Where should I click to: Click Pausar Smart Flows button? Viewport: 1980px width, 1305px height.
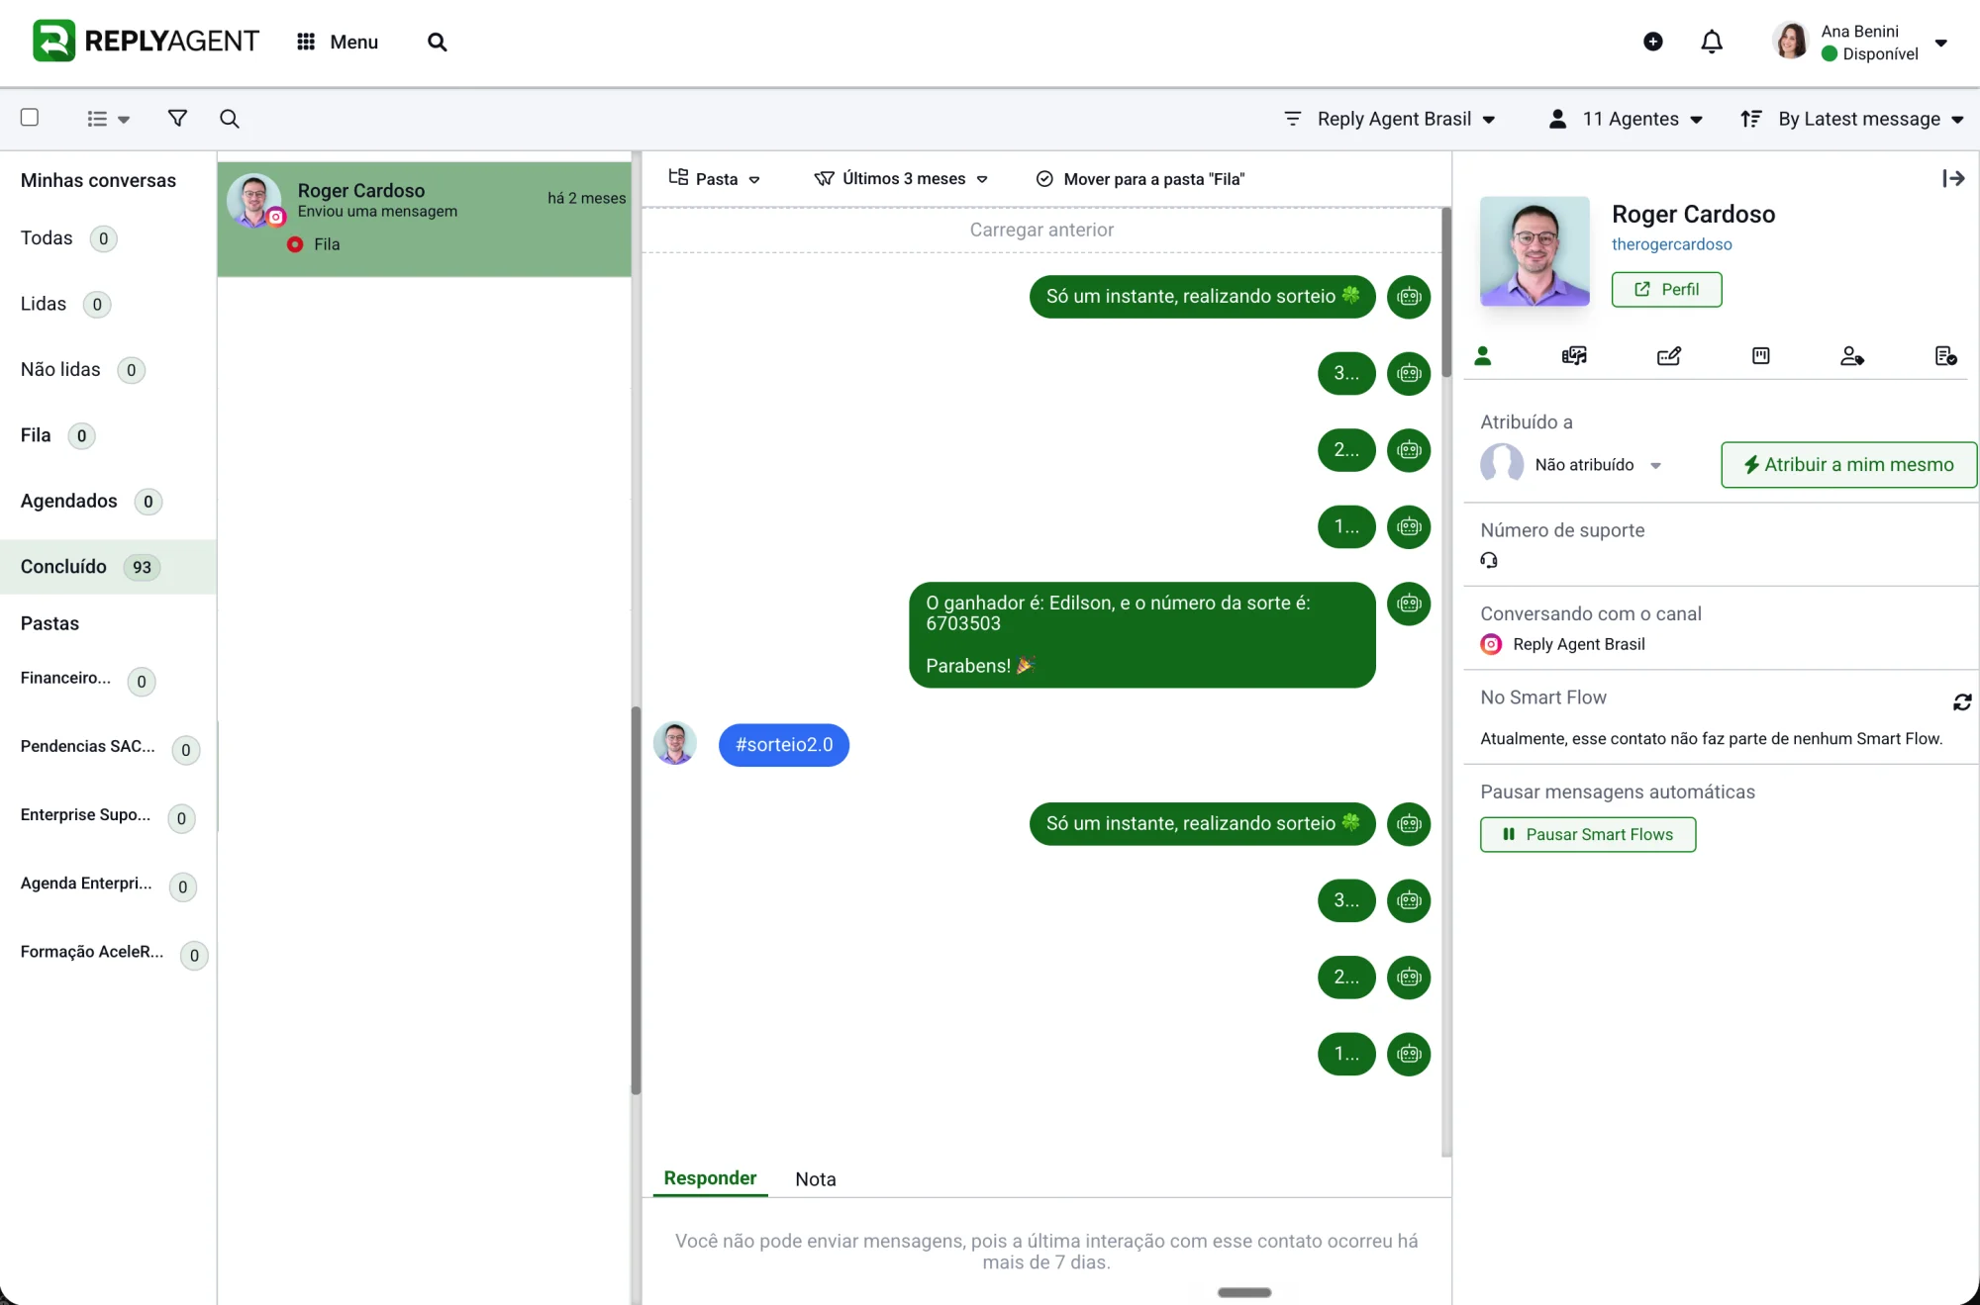point(1588,835)
